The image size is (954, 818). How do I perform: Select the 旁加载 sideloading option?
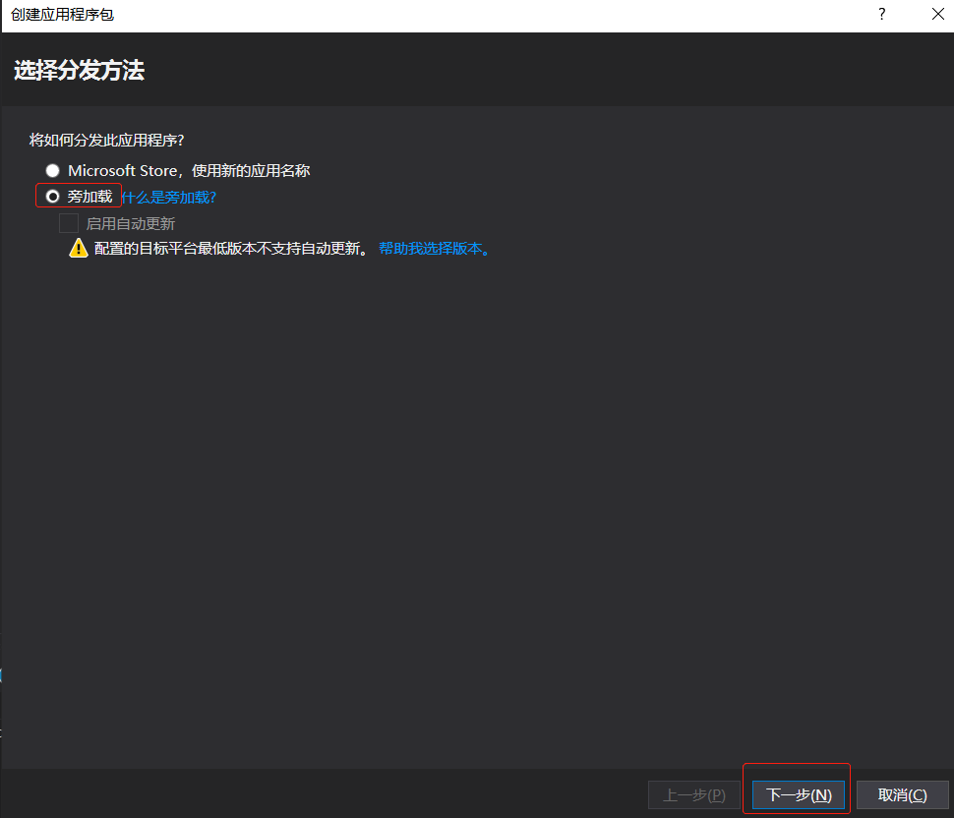coord(52,196)
